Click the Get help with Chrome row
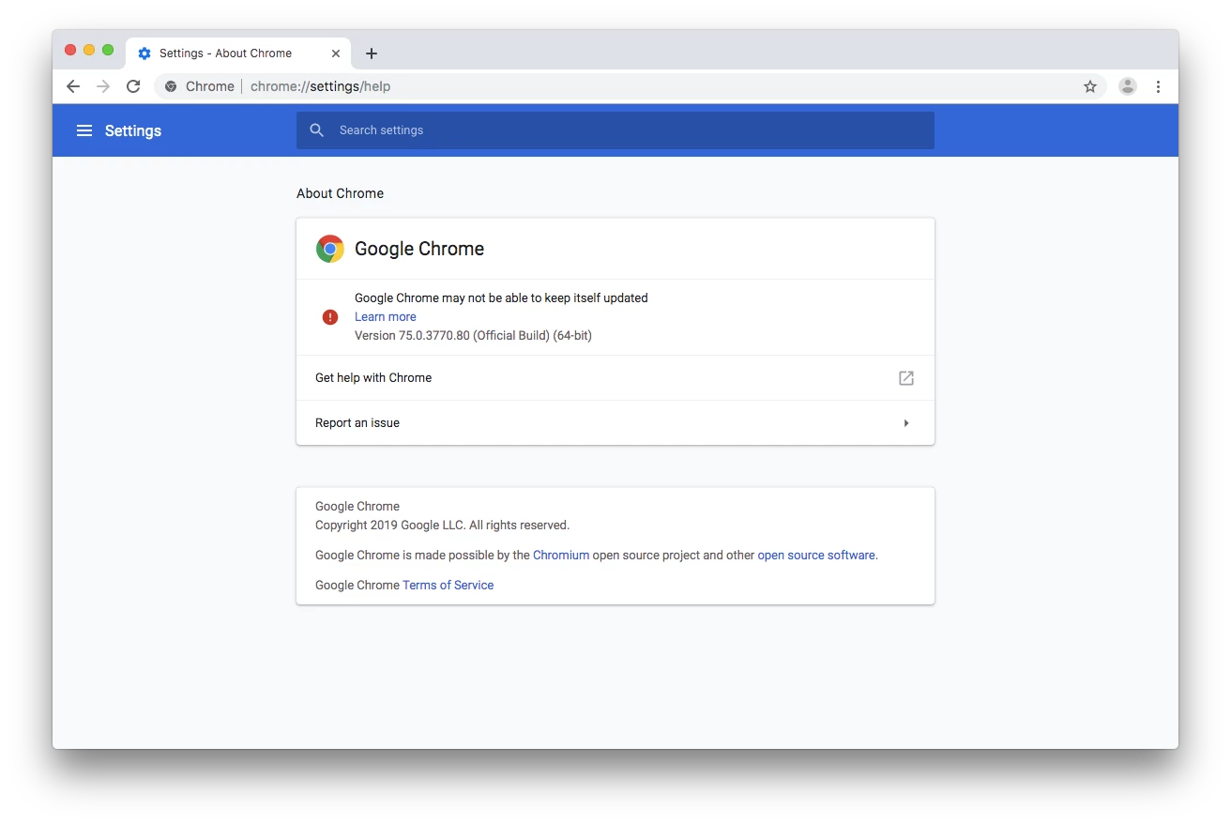1231x824 pixels. [615, 378]
